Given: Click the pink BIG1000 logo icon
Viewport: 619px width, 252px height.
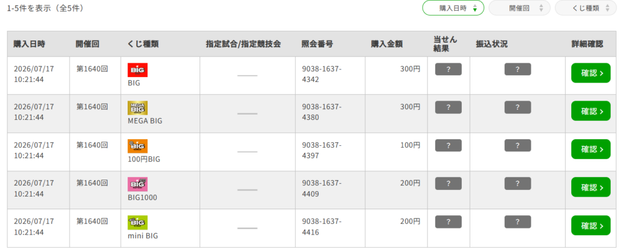Looking at the screenshot, I should pos(137,184).
